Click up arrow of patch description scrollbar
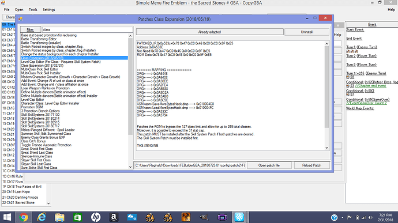This screenshot has width=398, height=223. coord(326,44)
